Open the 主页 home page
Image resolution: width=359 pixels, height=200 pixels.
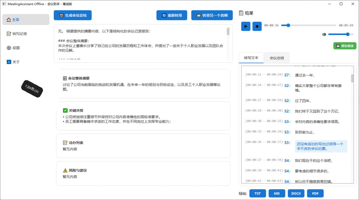click(x=26, y=20)
